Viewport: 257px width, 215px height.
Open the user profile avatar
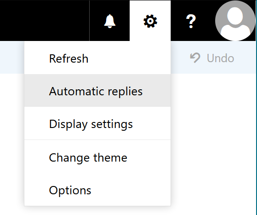tap(235, 21)
